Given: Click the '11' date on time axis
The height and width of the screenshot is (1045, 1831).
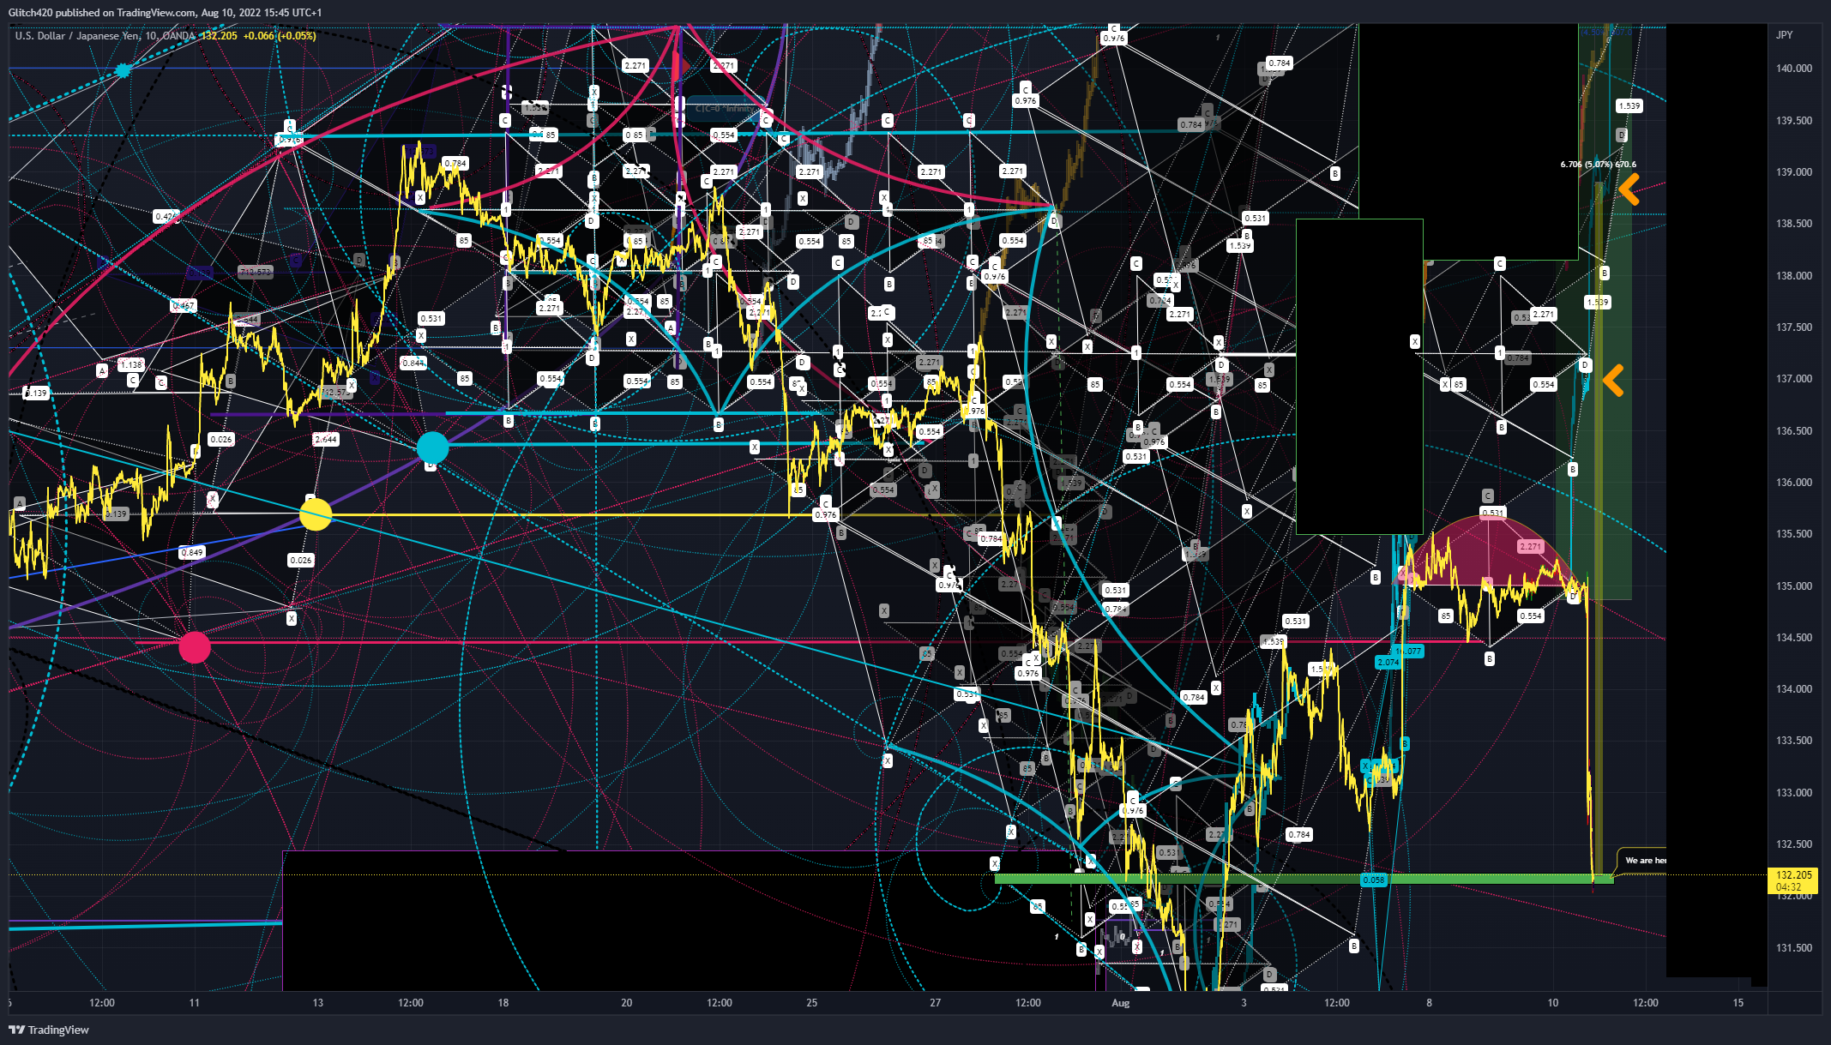Looking at the screenshot, I should coord(195,1003).
